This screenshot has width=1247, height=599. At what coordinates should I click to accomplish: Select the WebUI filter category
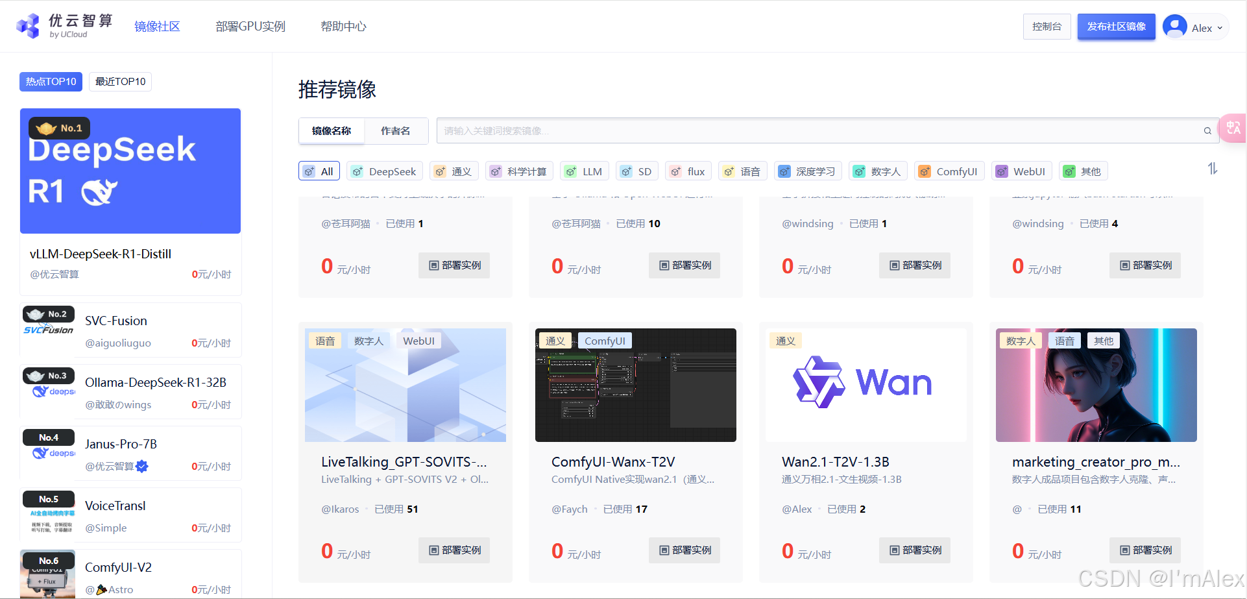[1021, 171]
